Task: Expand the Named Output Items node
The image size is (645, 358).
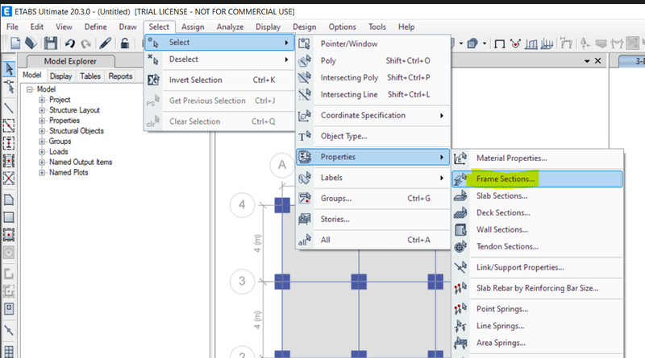Action: pyautogui.click(x=42, y=163)
